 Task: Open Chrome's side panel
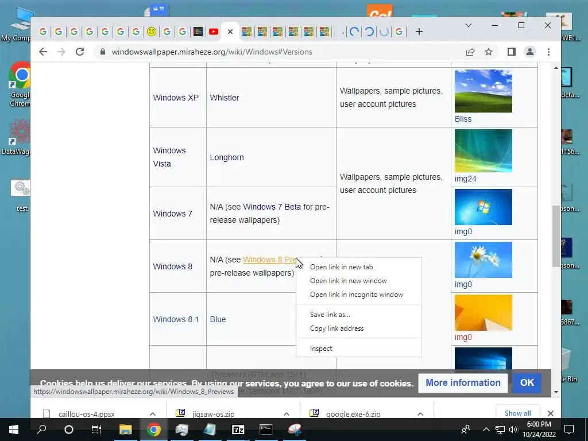[512, 52]
